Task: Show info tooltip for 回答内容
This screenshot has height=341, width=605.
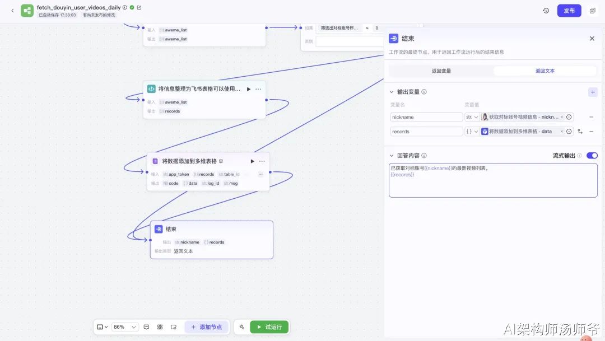Action: point(424,156)
